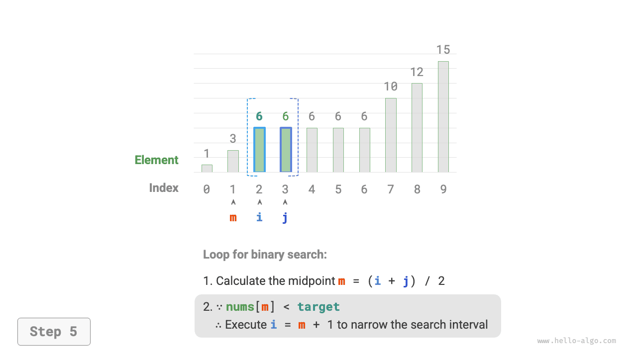
Task: Click the gray Index label
Action: pyautogui.click(x=164, y=188)
